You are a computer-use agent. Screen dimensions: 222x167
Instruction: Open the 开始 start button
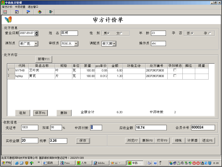(x=6, y=163)
